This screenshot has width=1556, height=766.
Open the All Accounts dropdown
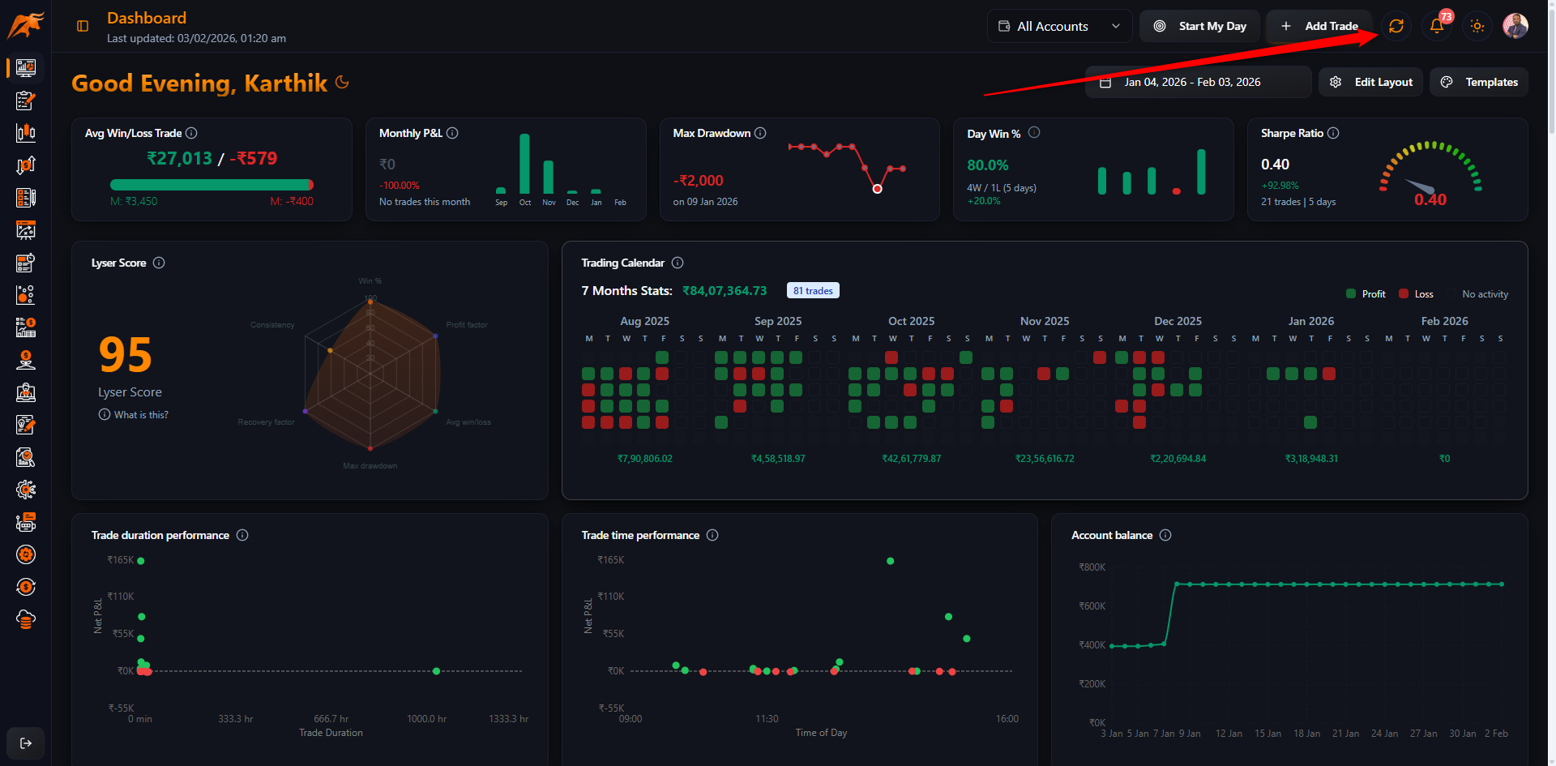pos(1059,26)
